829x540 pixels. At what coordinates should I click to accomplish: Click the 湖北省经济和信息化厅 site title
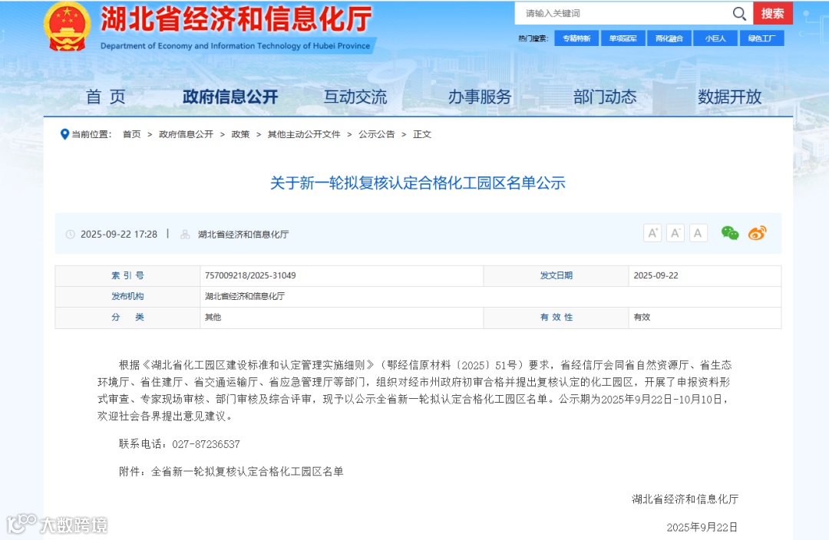coord(237,19)
